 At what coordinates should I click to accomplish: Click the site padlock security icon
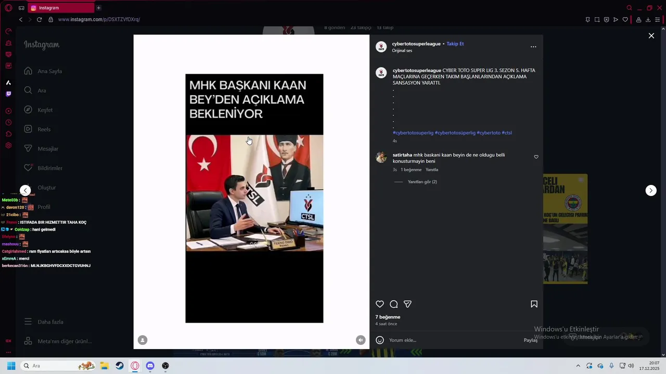click(50, 19)
